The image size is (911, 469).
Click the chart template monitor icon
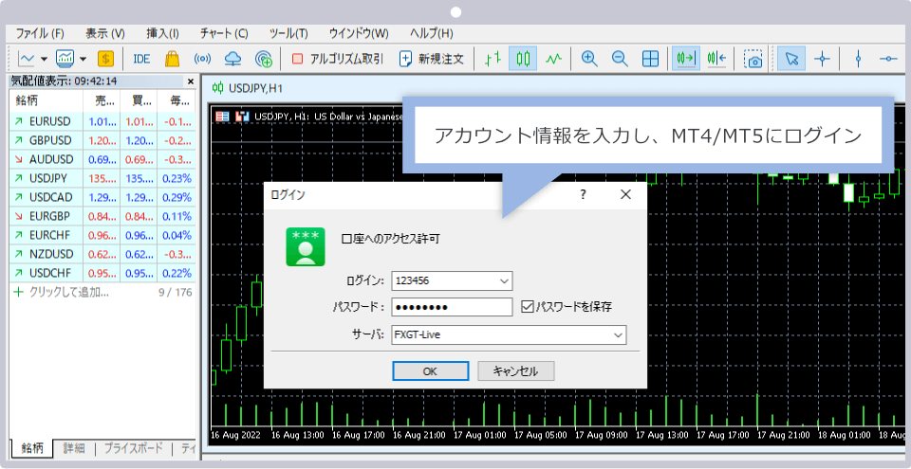coord(65,59)
